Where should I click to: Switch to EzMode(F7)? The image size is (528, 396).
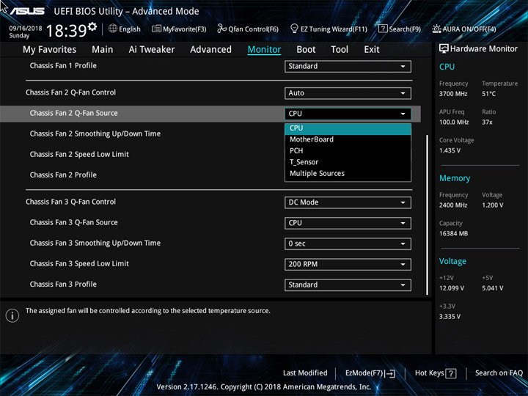(x=370, y=373)
